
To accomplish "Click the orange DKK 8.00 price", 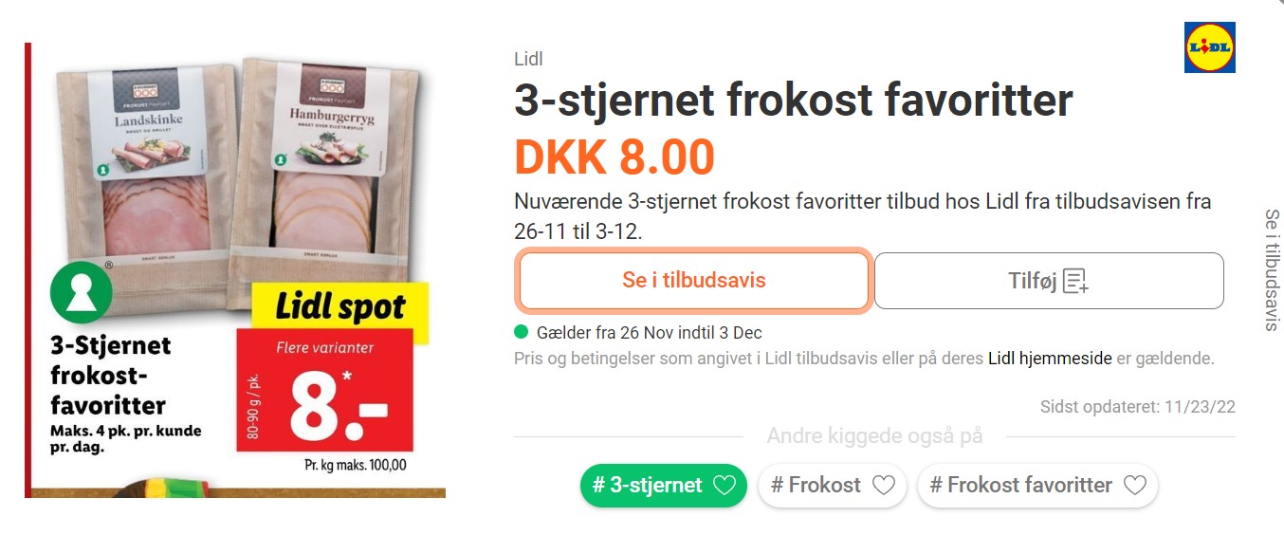I will (614, 157).
